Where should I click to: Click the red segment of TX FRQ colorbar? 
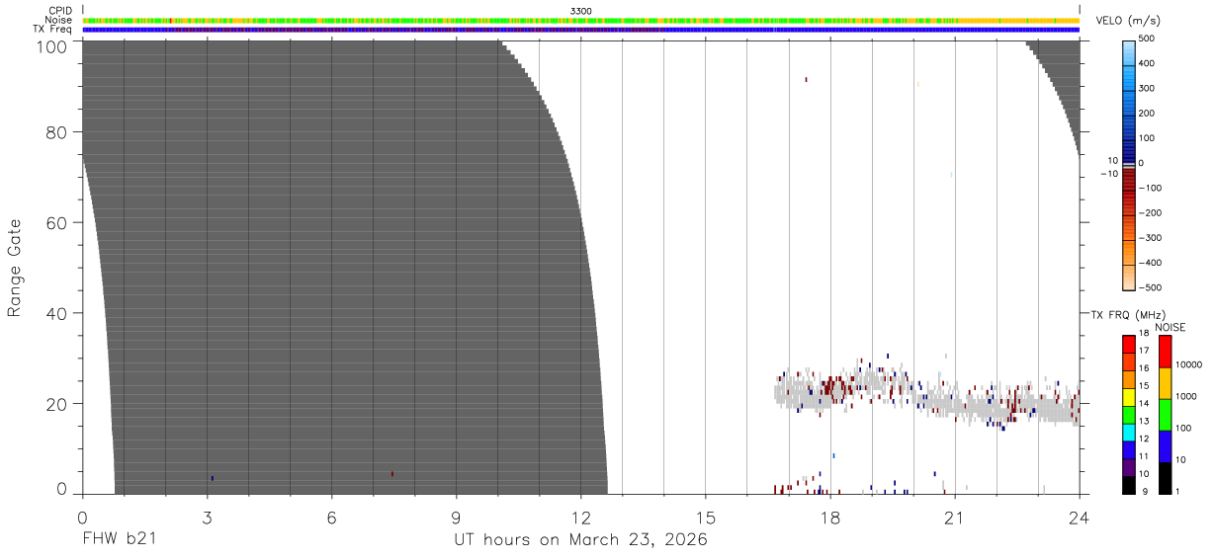1129,343
